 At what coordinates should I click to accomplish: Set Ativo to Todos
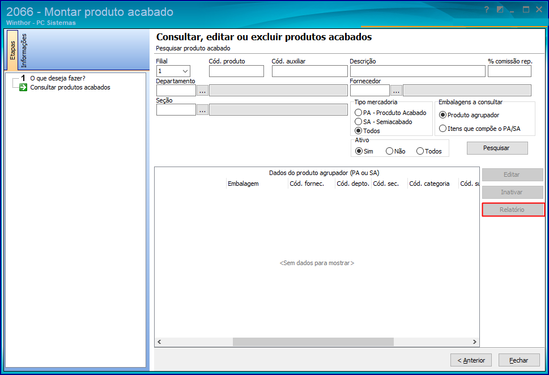pos(420,151)
